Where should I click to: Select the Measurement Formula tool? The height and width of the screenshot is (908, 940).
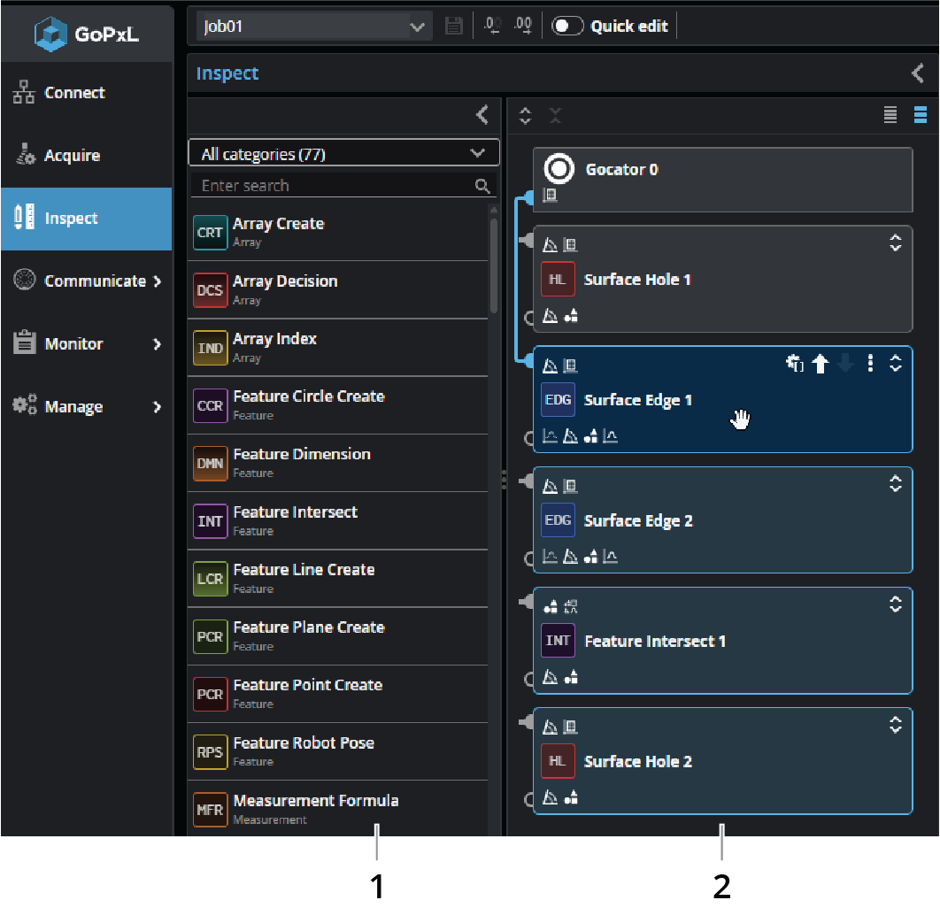point(315,801)
